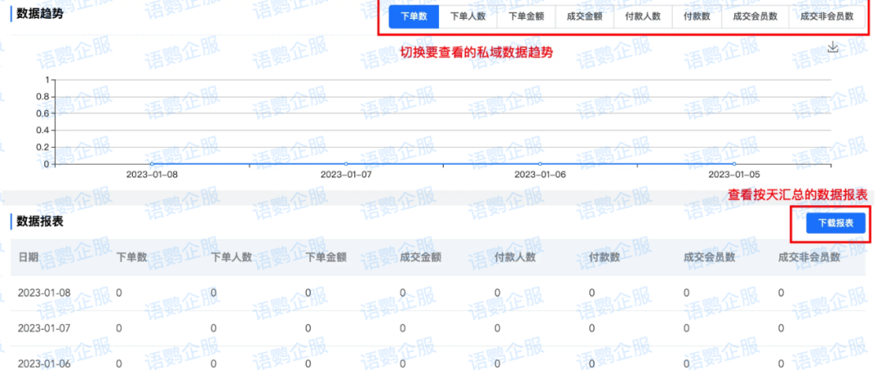Click the chart data point for 2023-01-08

152,164
